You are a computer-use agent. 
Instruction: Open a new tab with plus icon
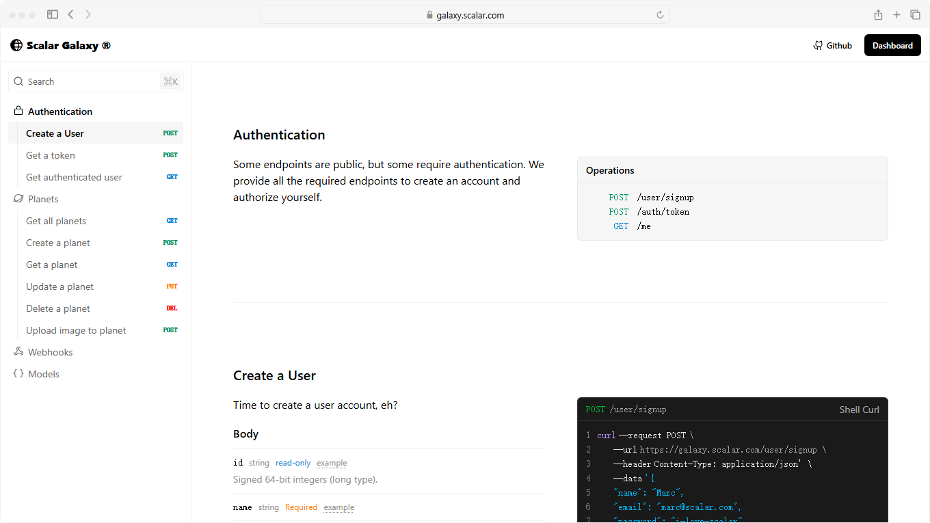(x=896, y=15)
